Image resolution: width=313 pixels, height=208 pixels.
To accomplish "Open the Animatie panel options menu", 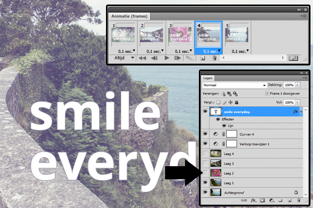I will (303, 16).
